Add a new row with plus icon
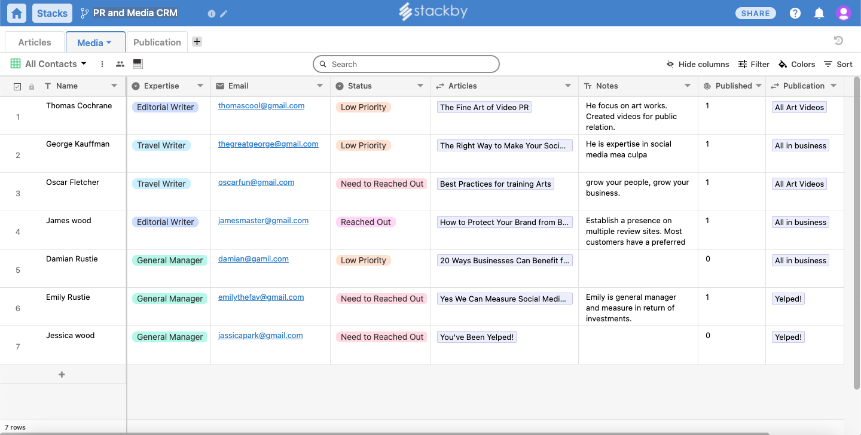The height and width of the screenshot is (435, 861). click(62, 375)
